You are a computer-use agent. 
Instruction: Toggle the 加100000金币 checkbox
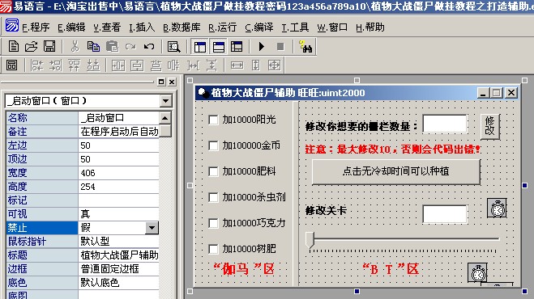[213, 145]
